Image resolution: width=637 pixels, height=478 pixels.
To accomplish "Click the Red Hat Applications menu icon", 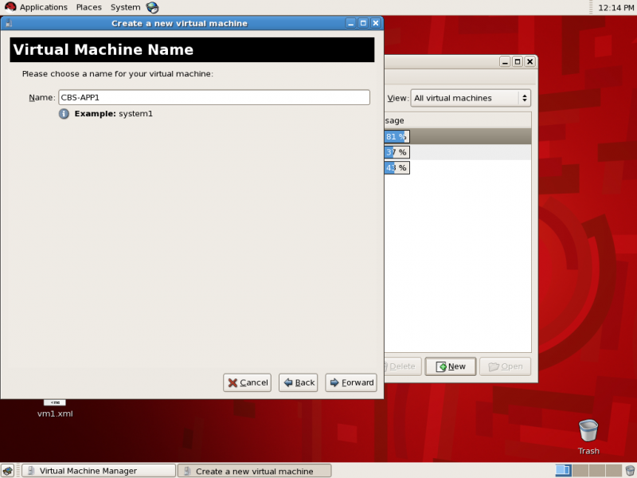I will point(10,7).
